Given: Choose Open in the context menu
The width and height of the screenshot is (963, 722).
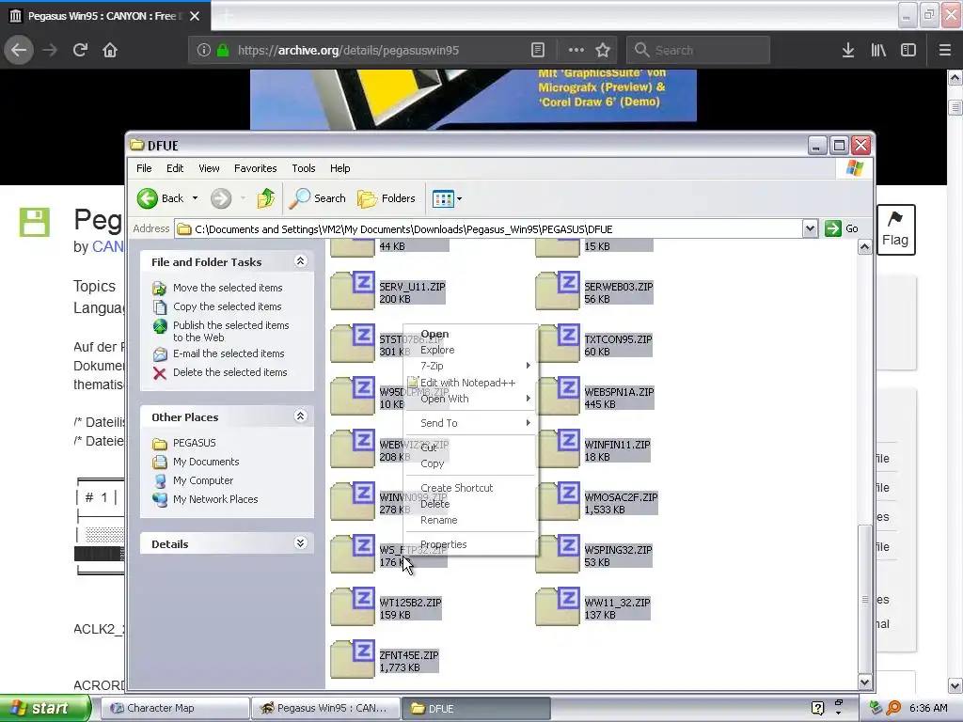Looking at the screenshot, I should click(x=434, y=334).
